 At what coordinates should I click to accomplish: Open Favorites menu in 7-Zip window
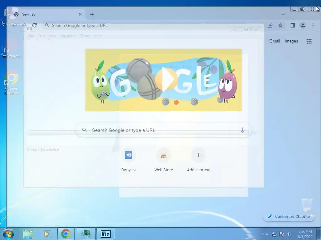tap(68, 36)
